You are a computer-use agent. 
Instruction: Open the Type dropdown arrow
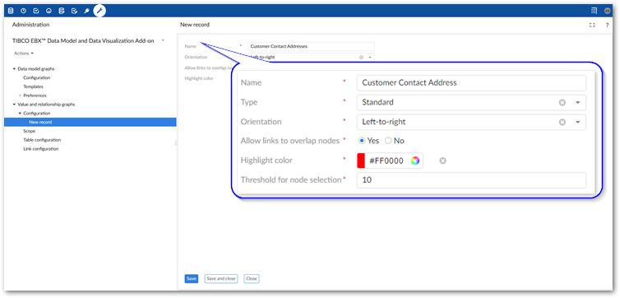click(x=578, y=103)
